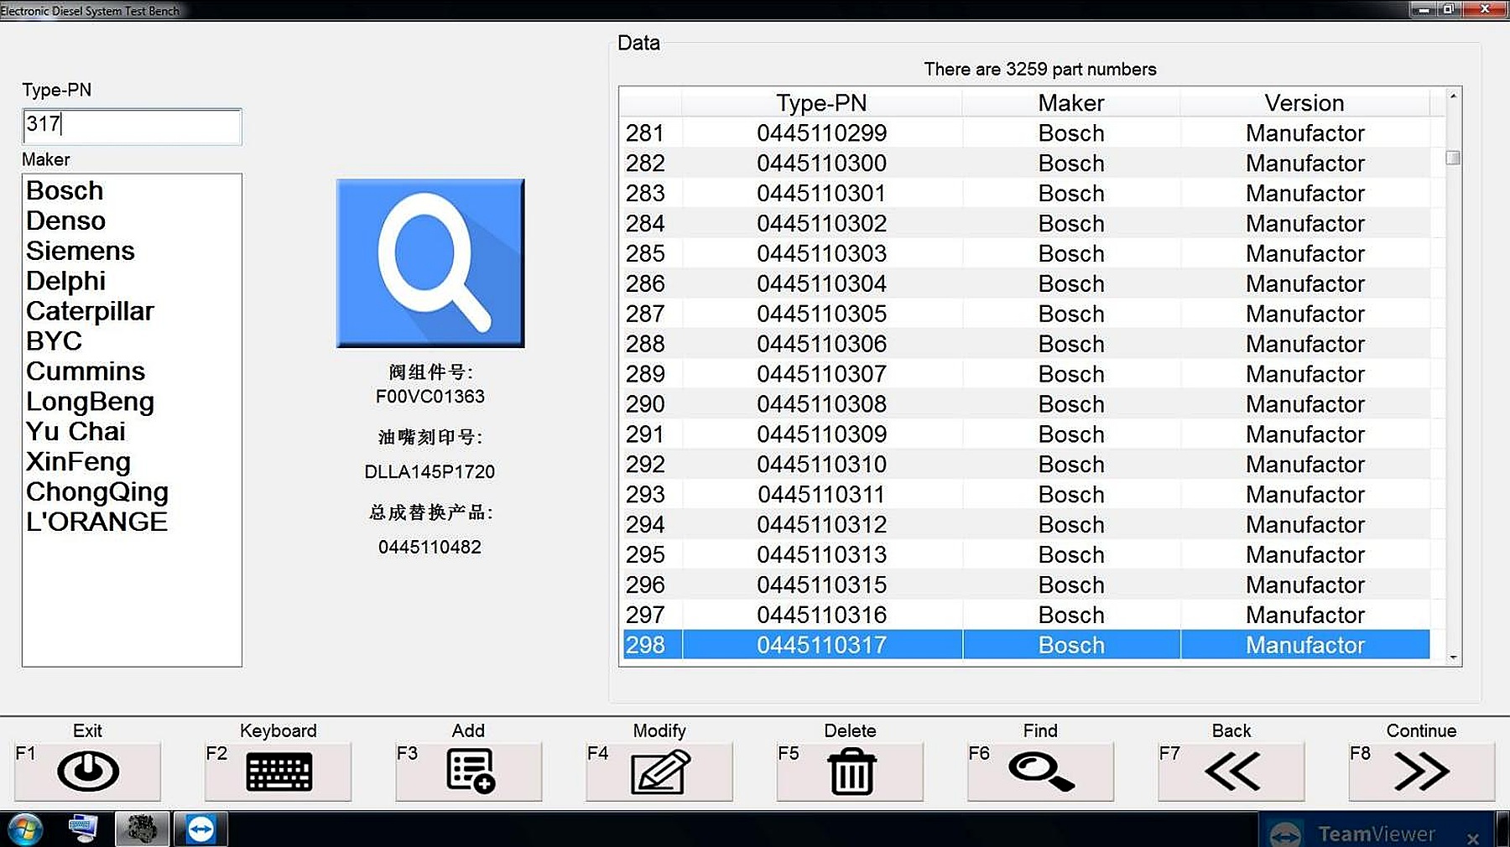Viewport: 1510px width, 847px height.
Task: Close the TeamViewer notification panel
Action: [x=1473, y=838]
